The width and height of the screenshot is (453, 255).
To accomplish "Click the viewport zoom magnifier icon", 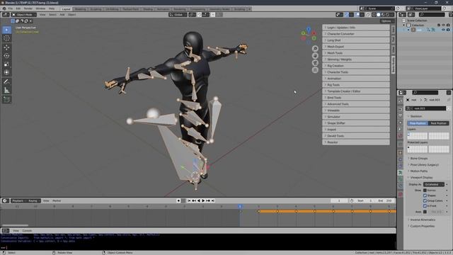I will pyautogui.click(x=315, y=49).
